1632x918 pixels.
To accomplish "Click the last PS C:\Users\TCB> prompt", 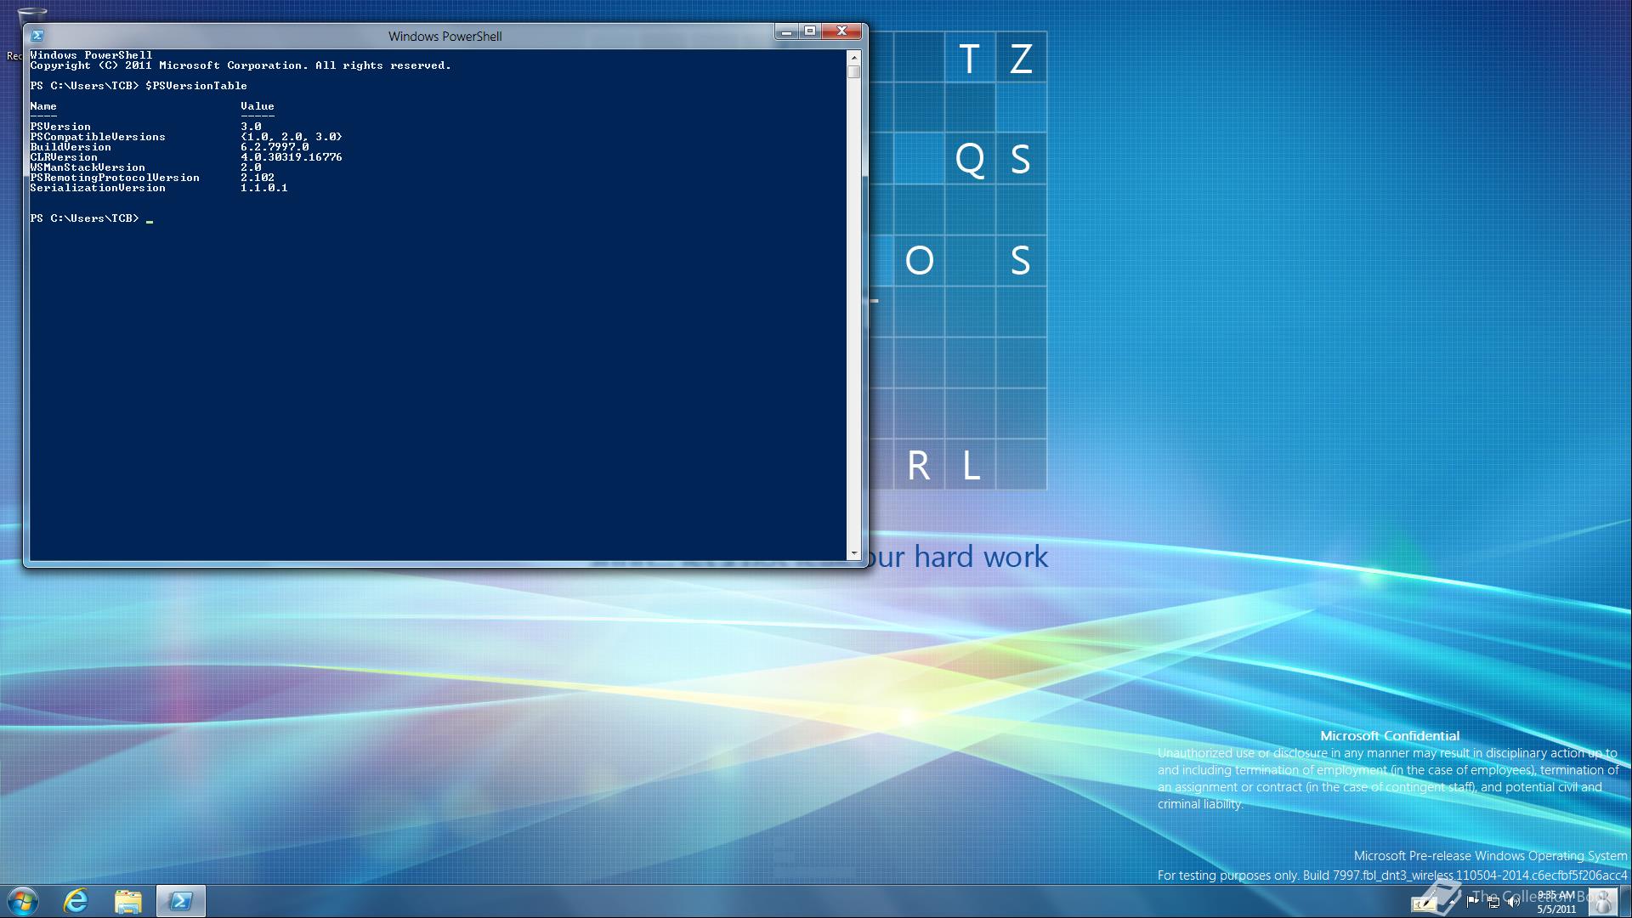I will point(84,218).
